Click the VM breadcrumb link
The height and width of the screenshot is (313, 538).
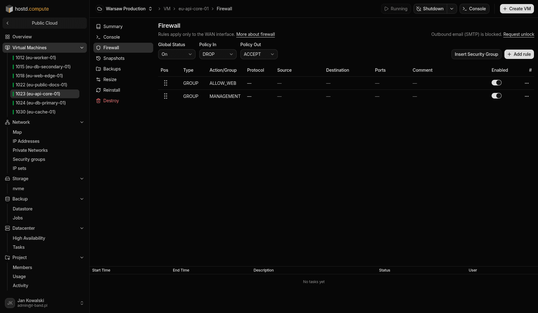pyautogui.click(x=167, y=9)
